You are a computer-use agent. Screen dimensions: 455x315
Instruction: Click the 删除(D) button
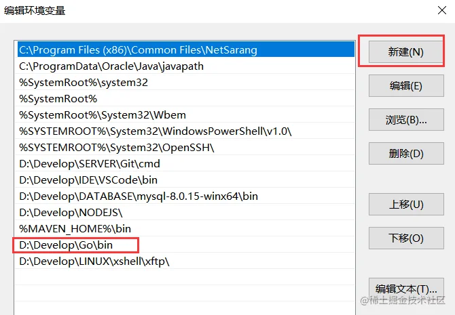click(406, 154)
